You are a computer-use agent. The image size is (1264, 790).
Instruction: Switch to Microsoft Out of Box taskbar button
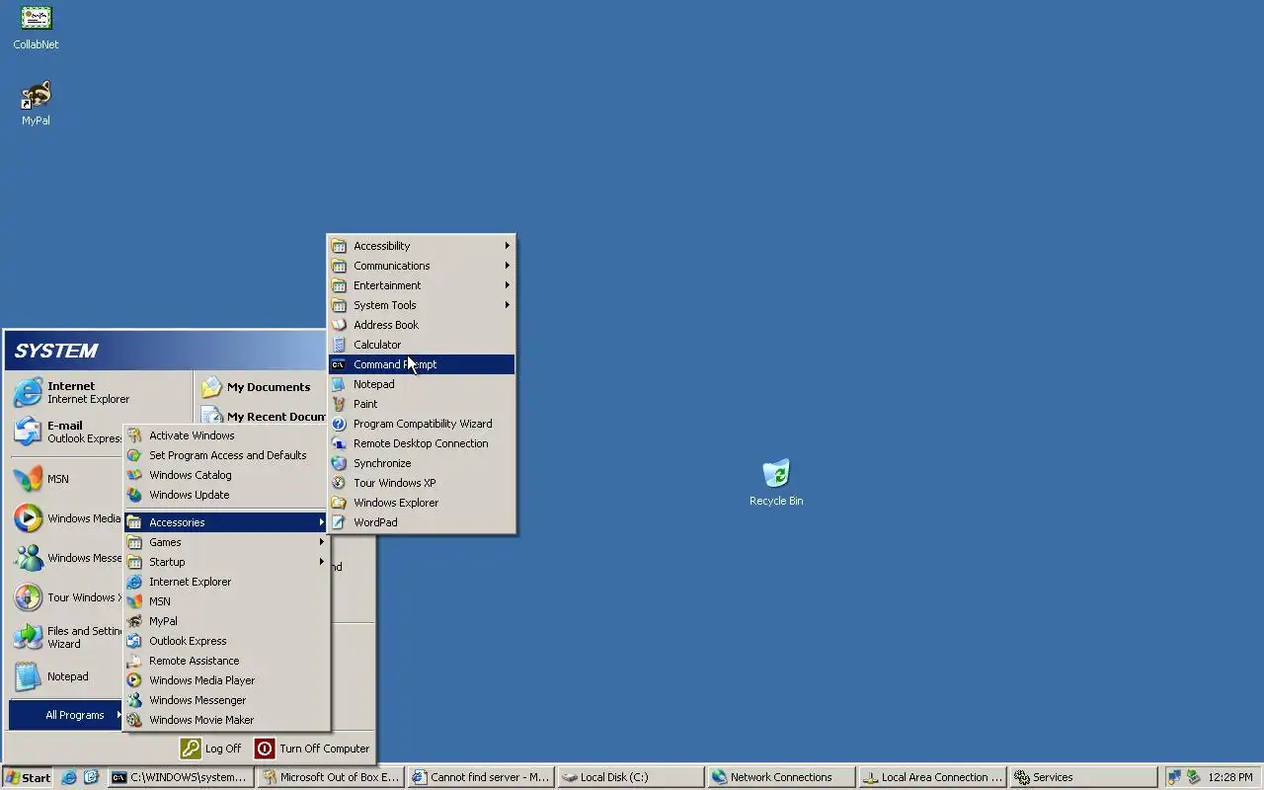tap(331, 777)
